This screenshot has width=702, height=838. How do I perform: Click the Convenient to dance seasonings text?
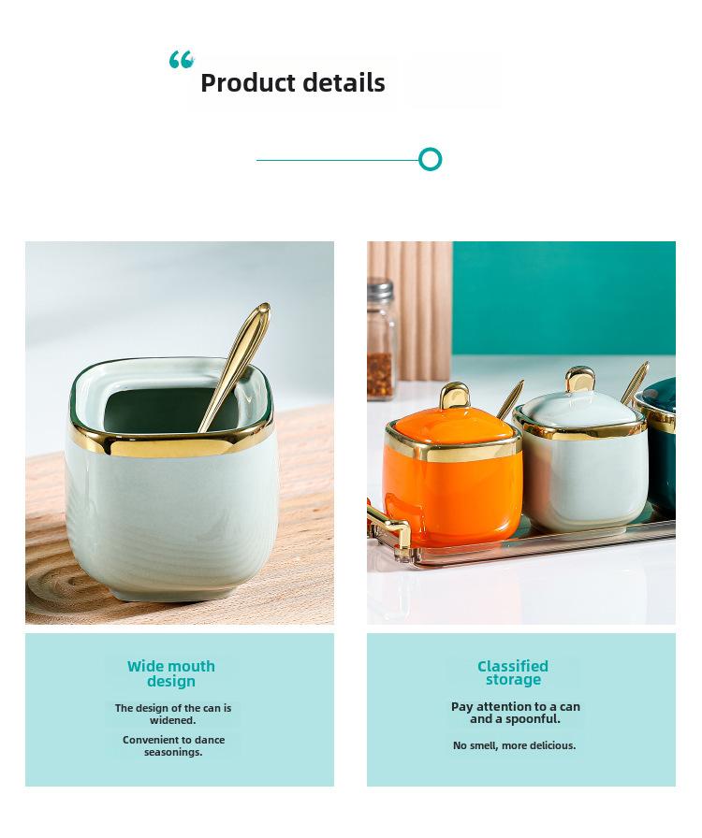click(x=173, y=745)
